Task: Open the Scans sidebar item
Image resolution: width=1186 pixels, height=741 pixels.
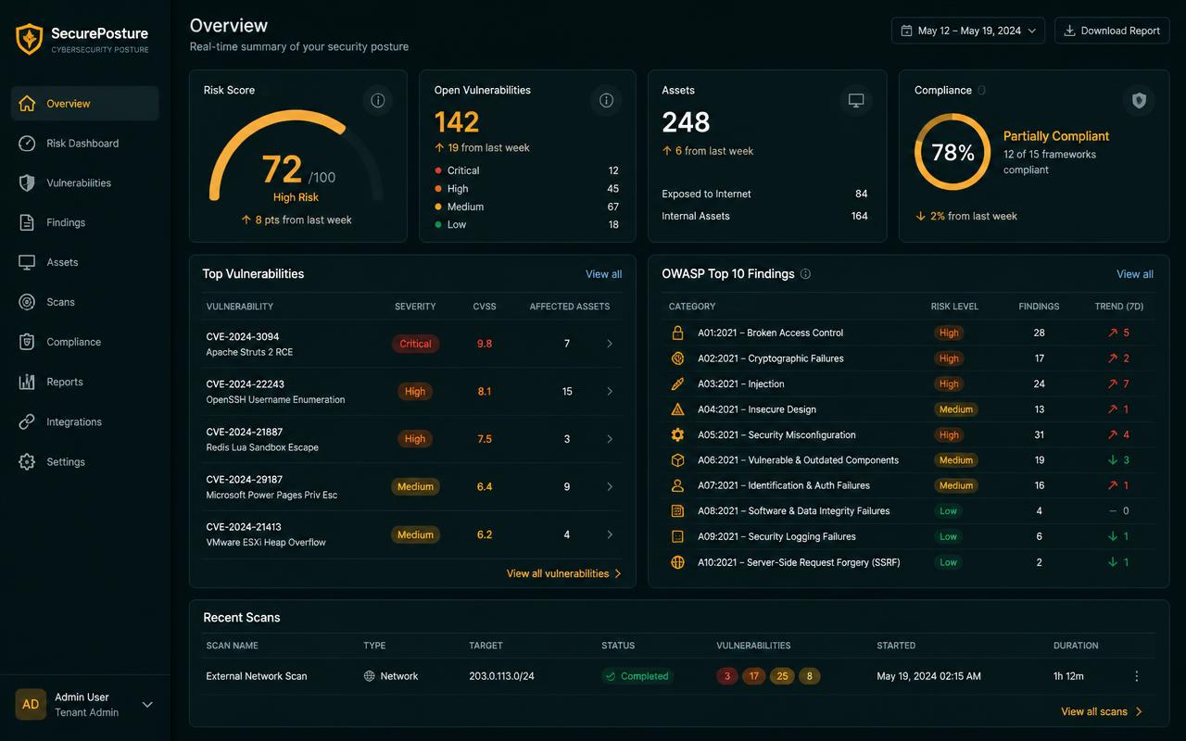Action: point(85,303)
